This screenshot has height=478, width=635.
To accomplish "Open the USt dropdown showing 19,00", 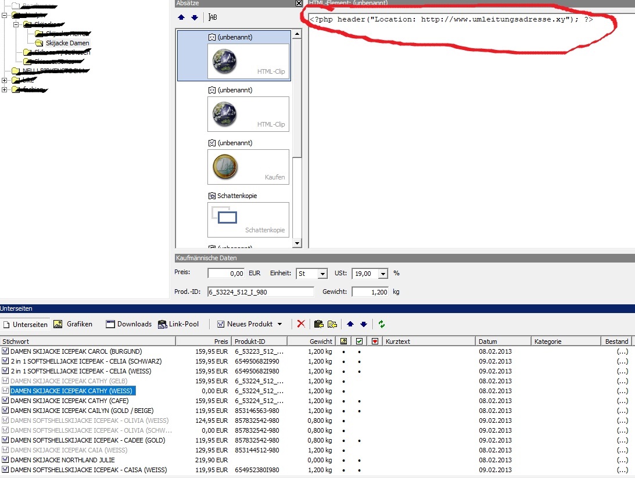I will 382,274.
